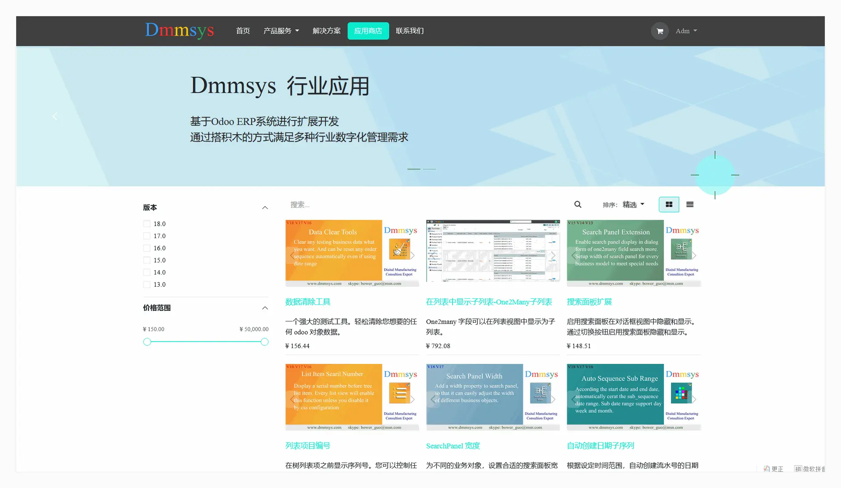
Task: Check the 17.0 version filter
Action: click(x=147, y=236)
